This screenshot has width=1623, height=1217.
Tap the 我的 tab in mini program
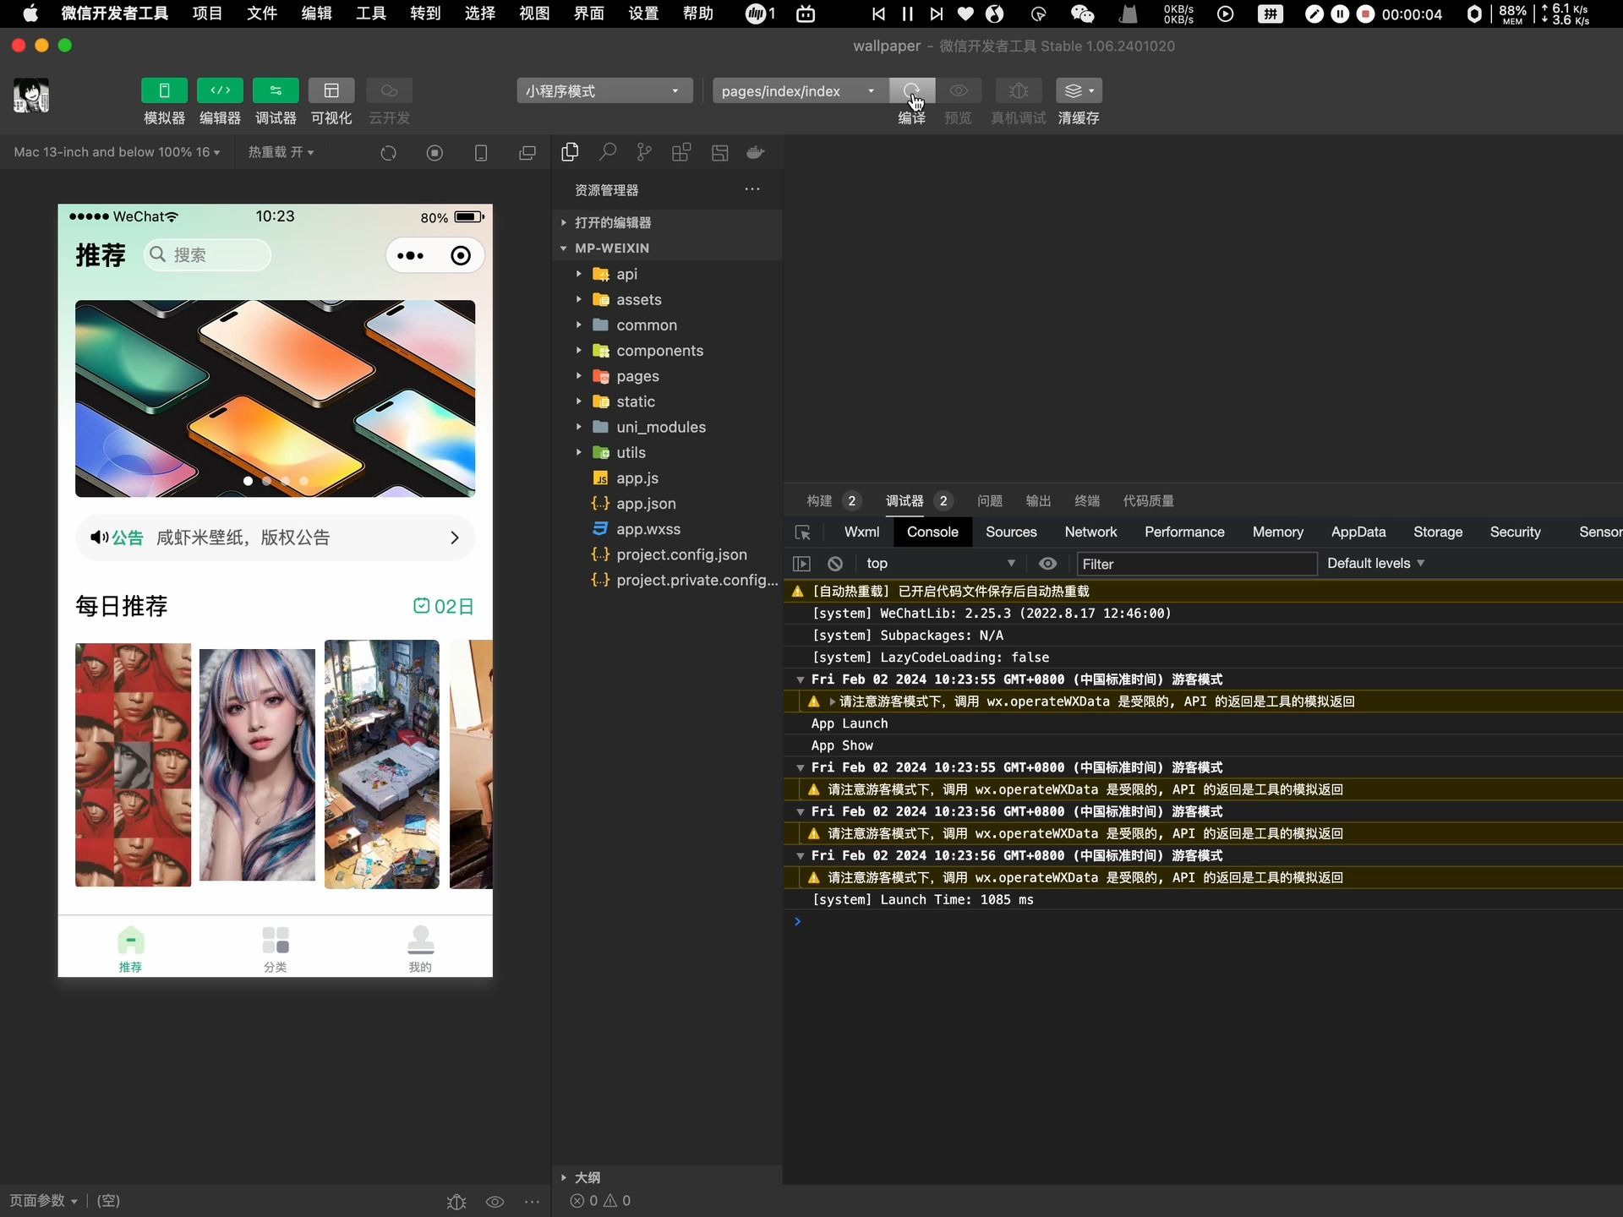click(420, 949)
